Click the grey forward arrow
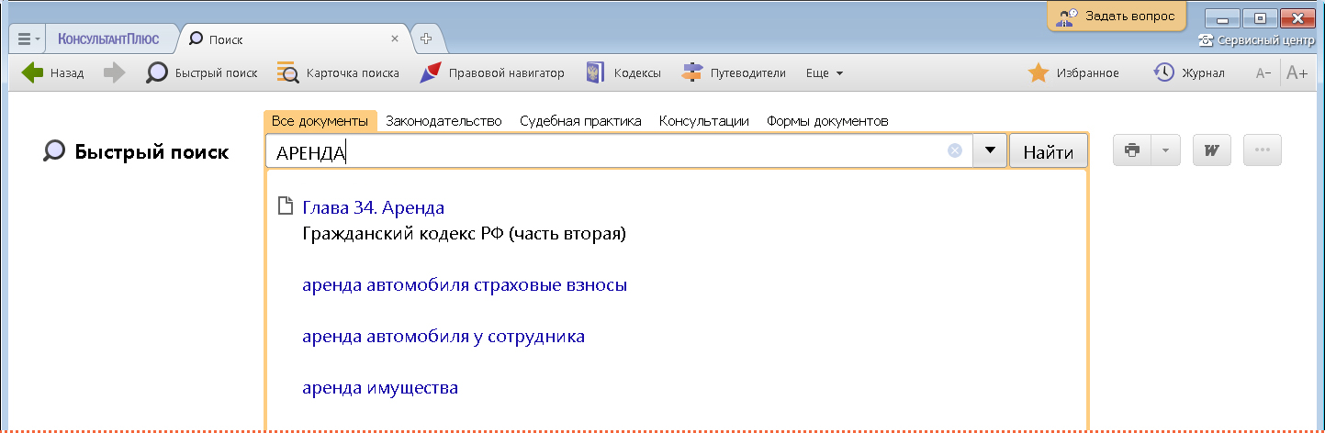 click(114, 73)
